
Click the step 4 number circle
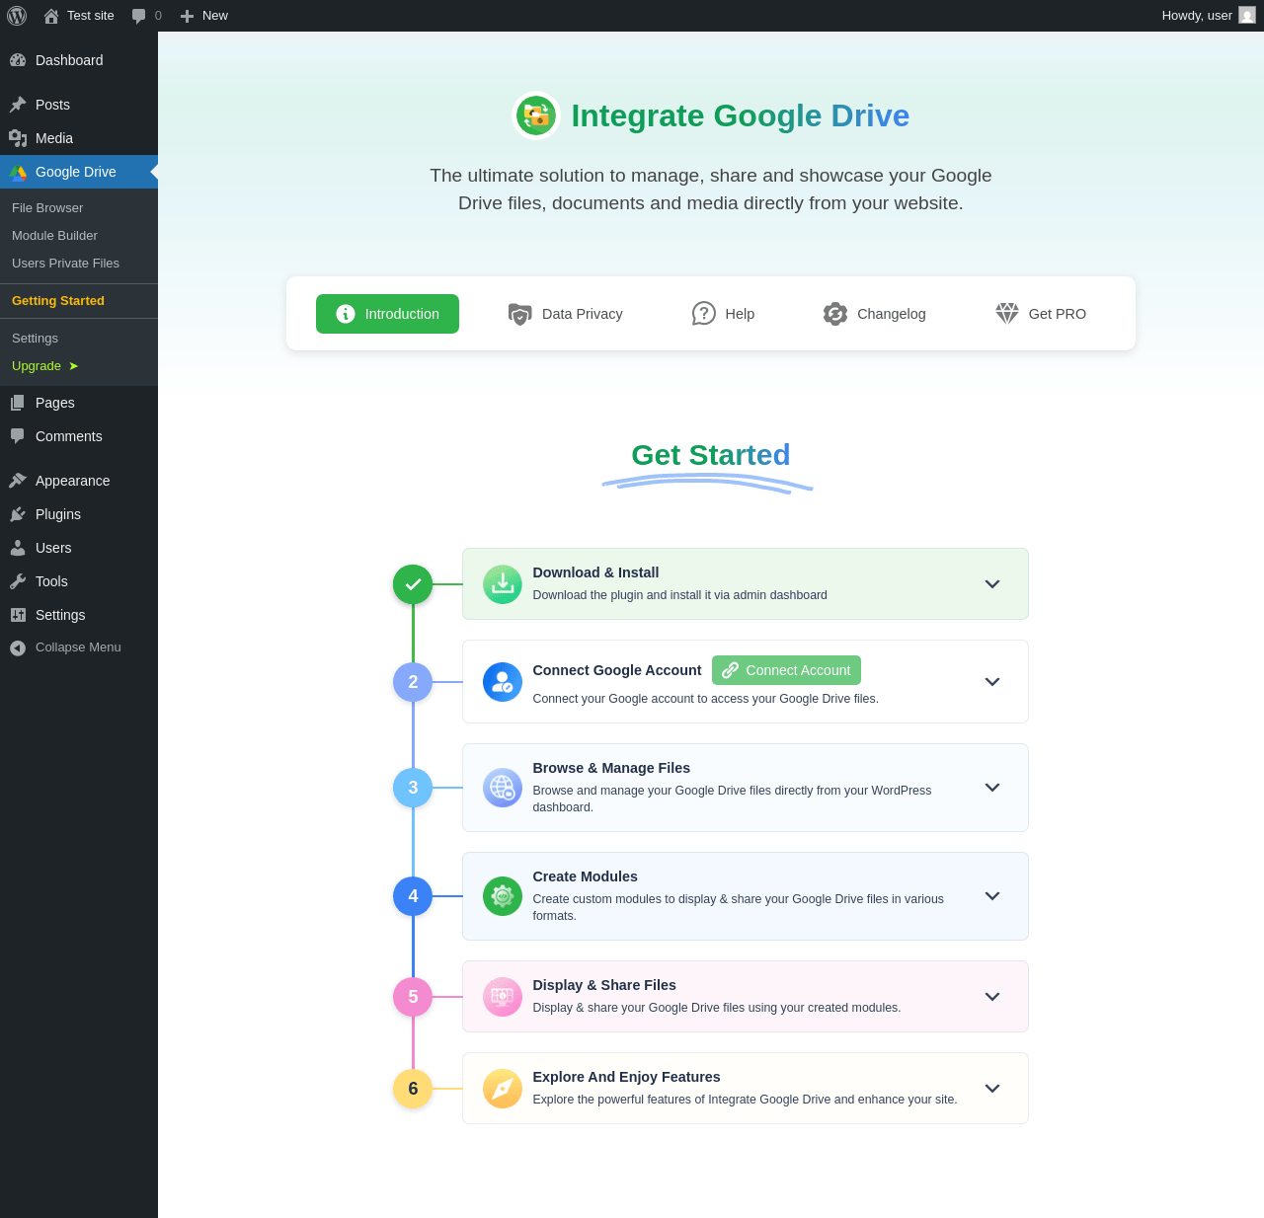pos(413,896)
